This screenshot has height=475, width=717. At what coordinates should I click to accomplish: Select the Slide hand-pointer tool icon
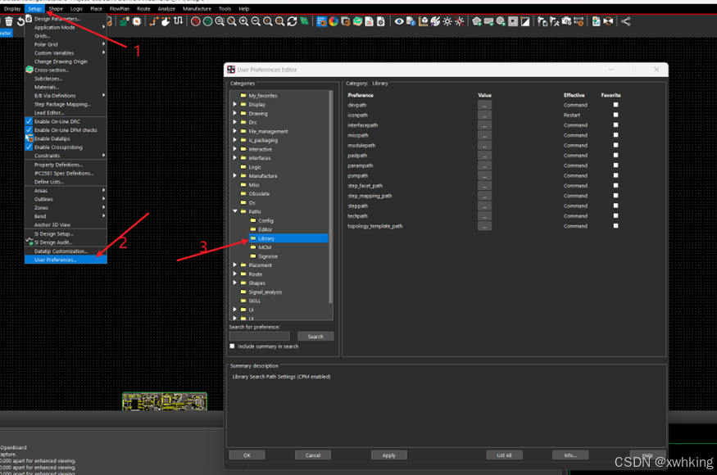click(166, 21)
